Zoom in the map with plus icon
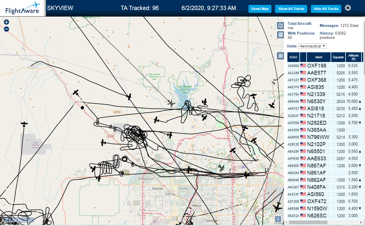 click(6, 22)
